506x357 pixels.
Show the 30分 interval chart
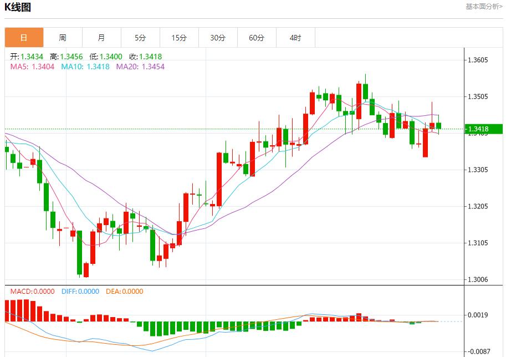click(218, 38)
